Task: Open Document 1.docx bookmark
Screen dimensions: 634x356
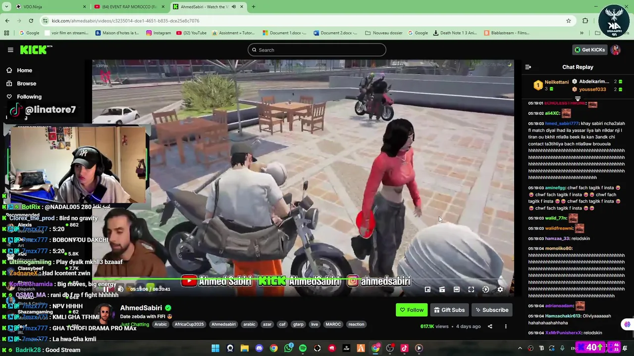Action: 285,33
